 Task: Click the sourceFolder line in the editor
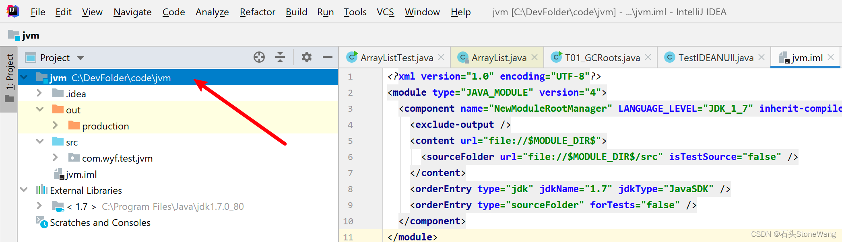[610, 157]
